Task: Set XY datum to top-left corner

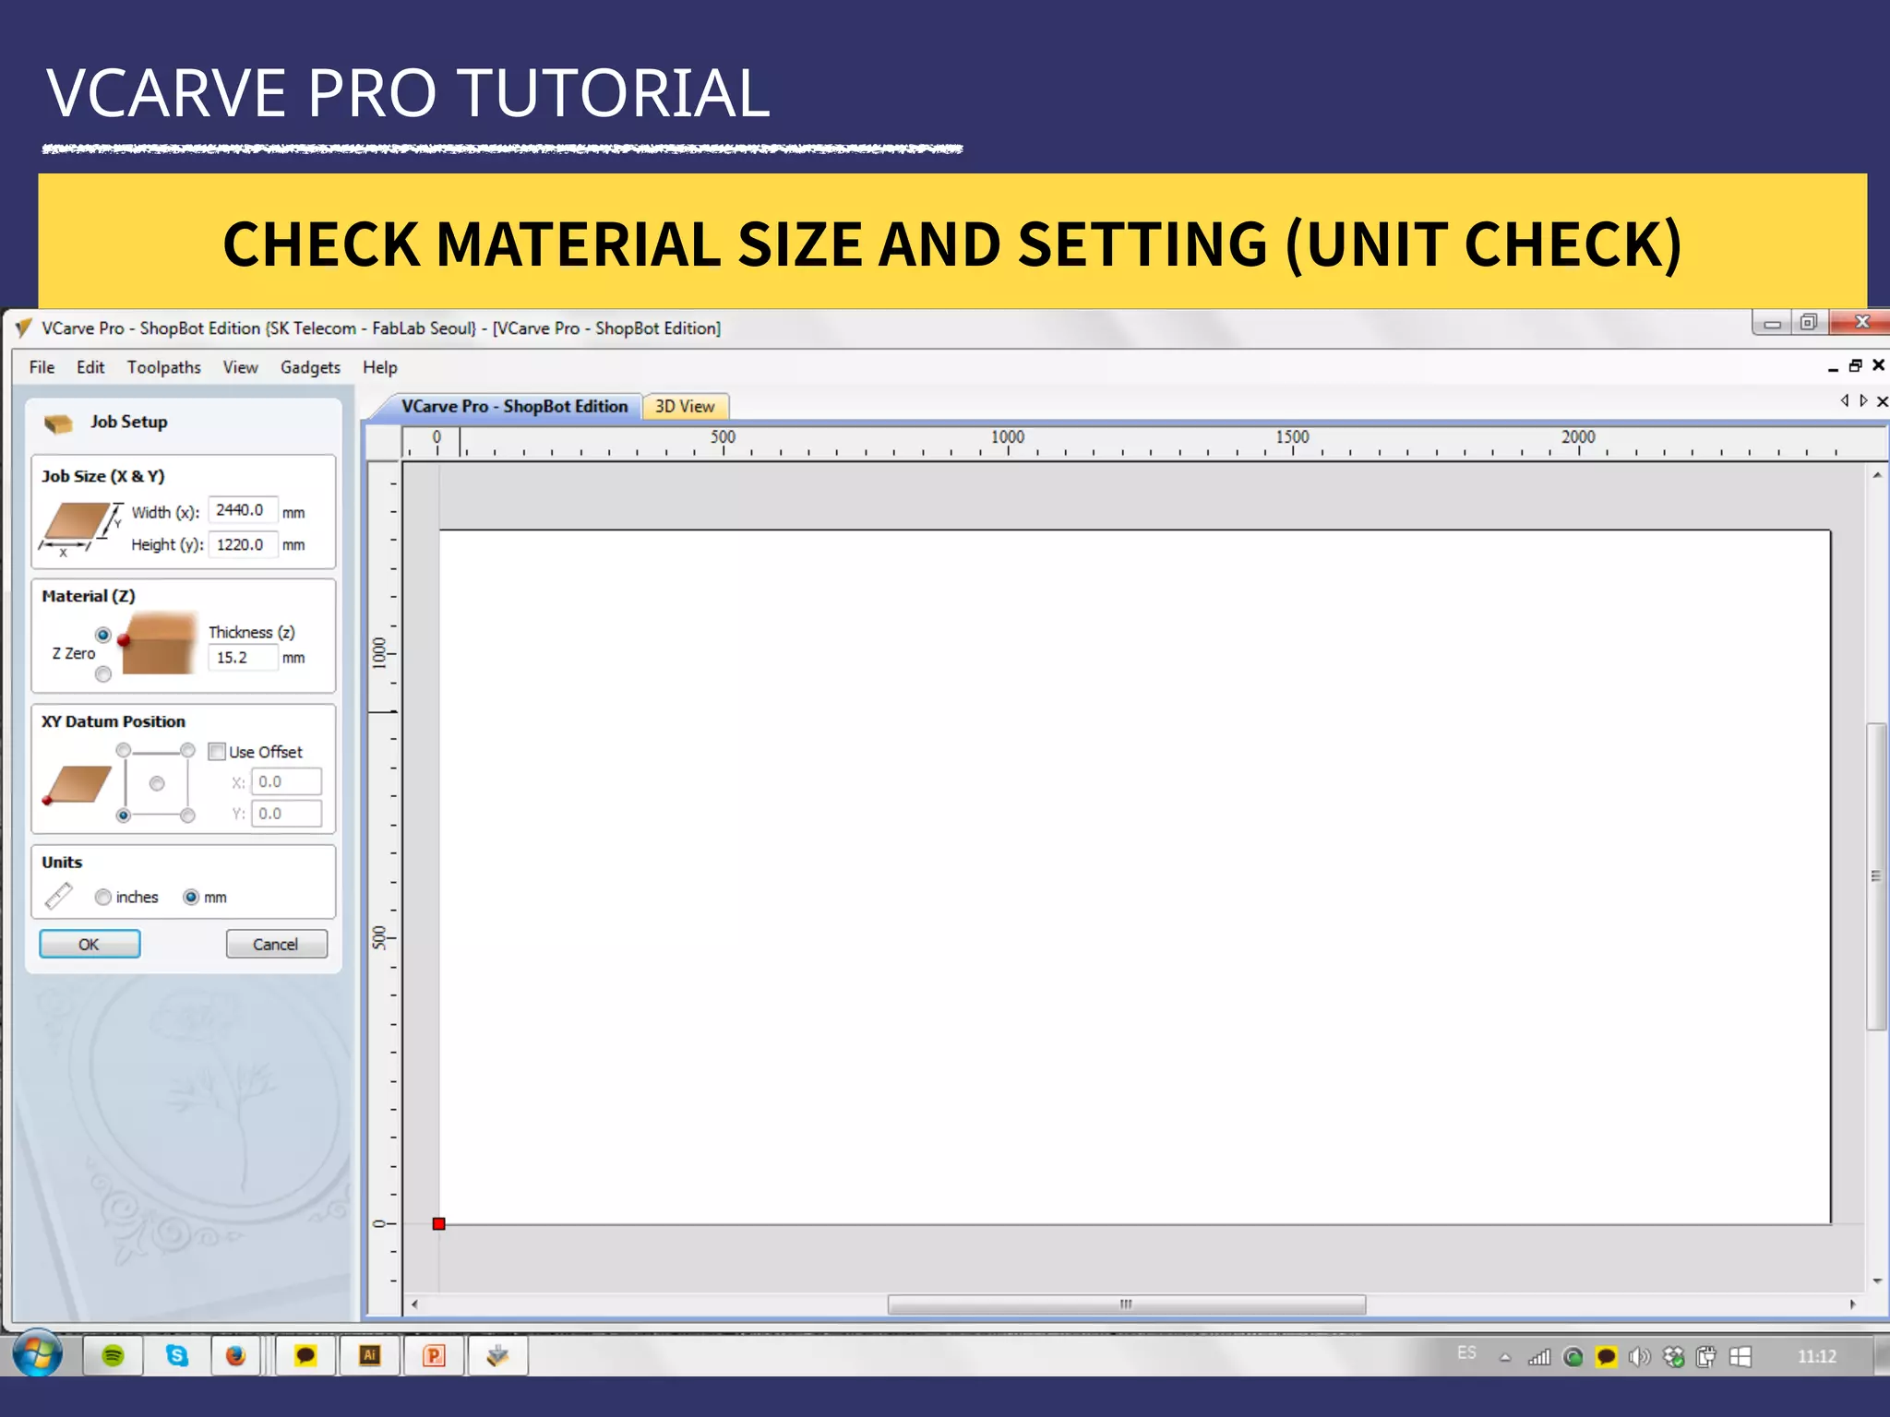Action: pyautogui.click(x=124, y=750)
